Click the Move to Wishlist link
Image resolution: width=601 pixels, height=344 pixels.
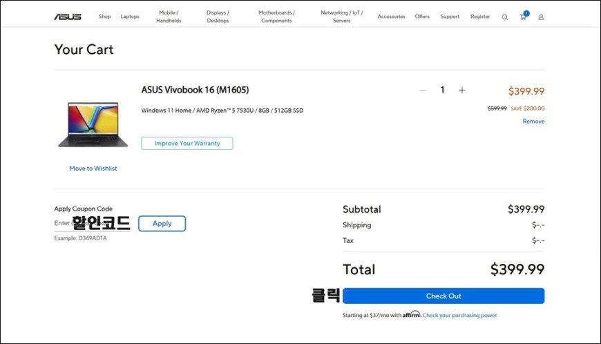click(93, 169)
